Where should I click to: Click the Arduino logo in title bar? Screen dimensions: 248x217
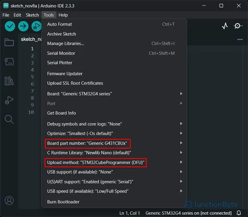point(6,6)
